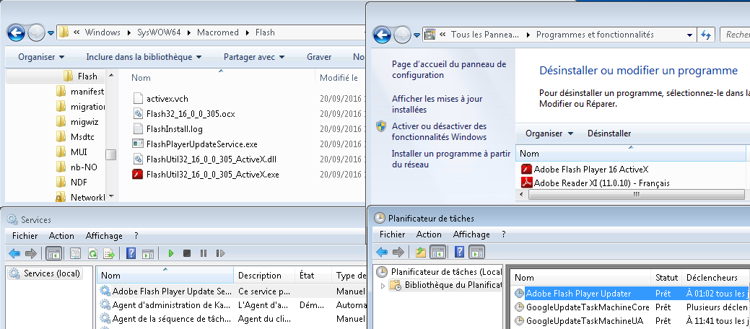
Task: Select FlashUtil32_16_0_0_305_ActiveX.exe Flash icon
Action: 138,175
